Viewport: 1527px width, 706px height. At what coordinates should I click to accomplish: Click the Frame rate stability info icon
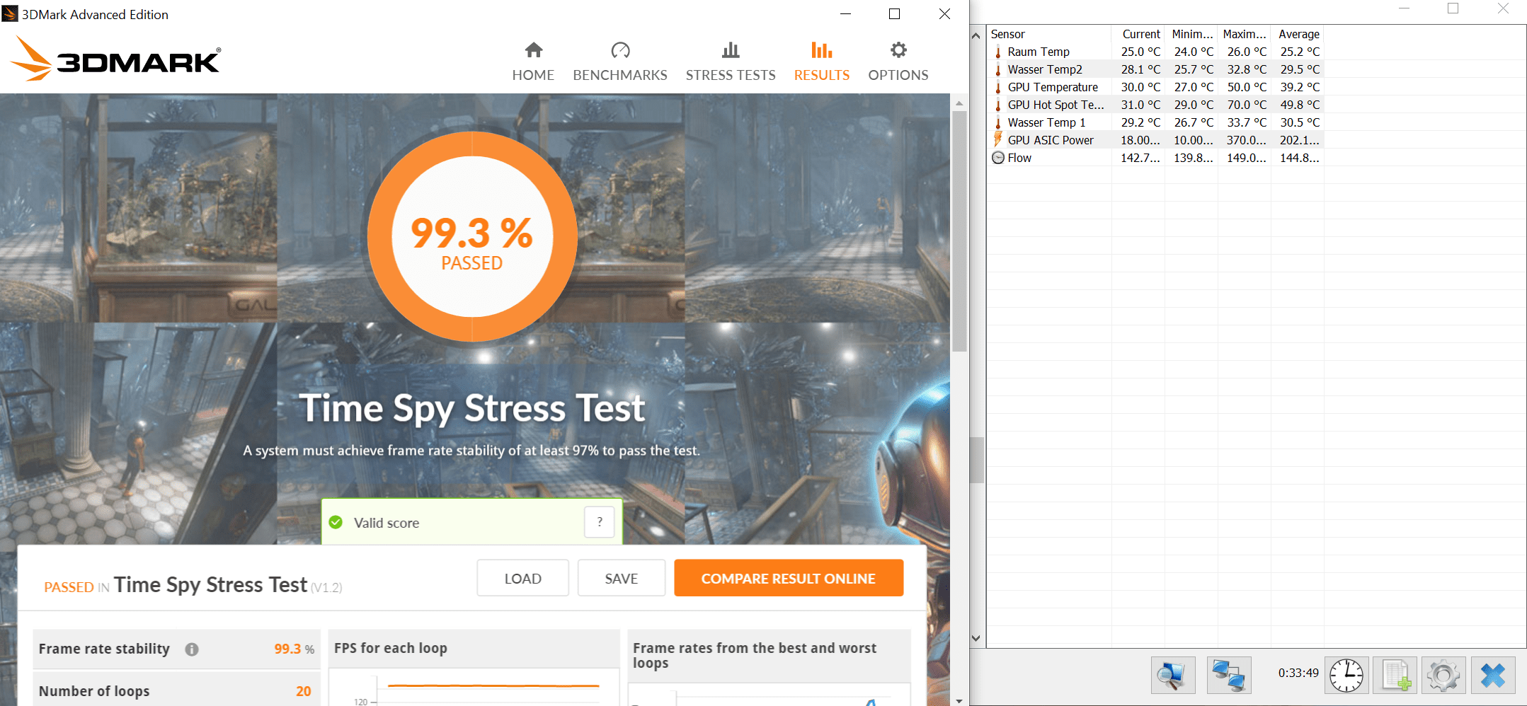click(192, 649)
